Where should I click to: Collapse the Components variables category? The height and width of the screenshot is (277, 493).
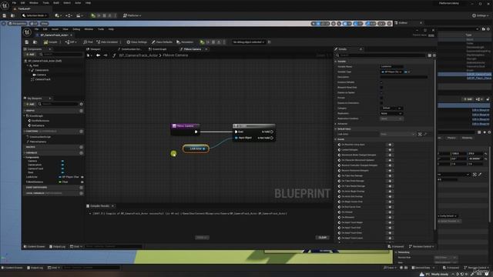tap(25, 157)
